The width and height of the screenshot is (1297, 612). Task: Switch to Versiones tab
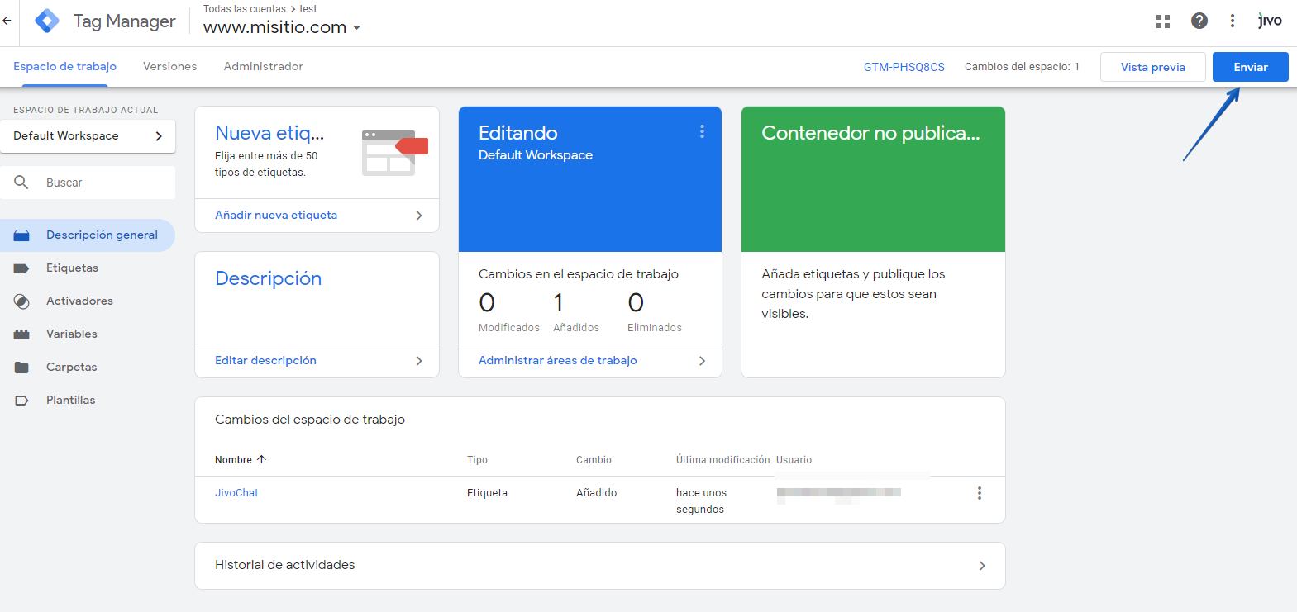tap(169, 66)
